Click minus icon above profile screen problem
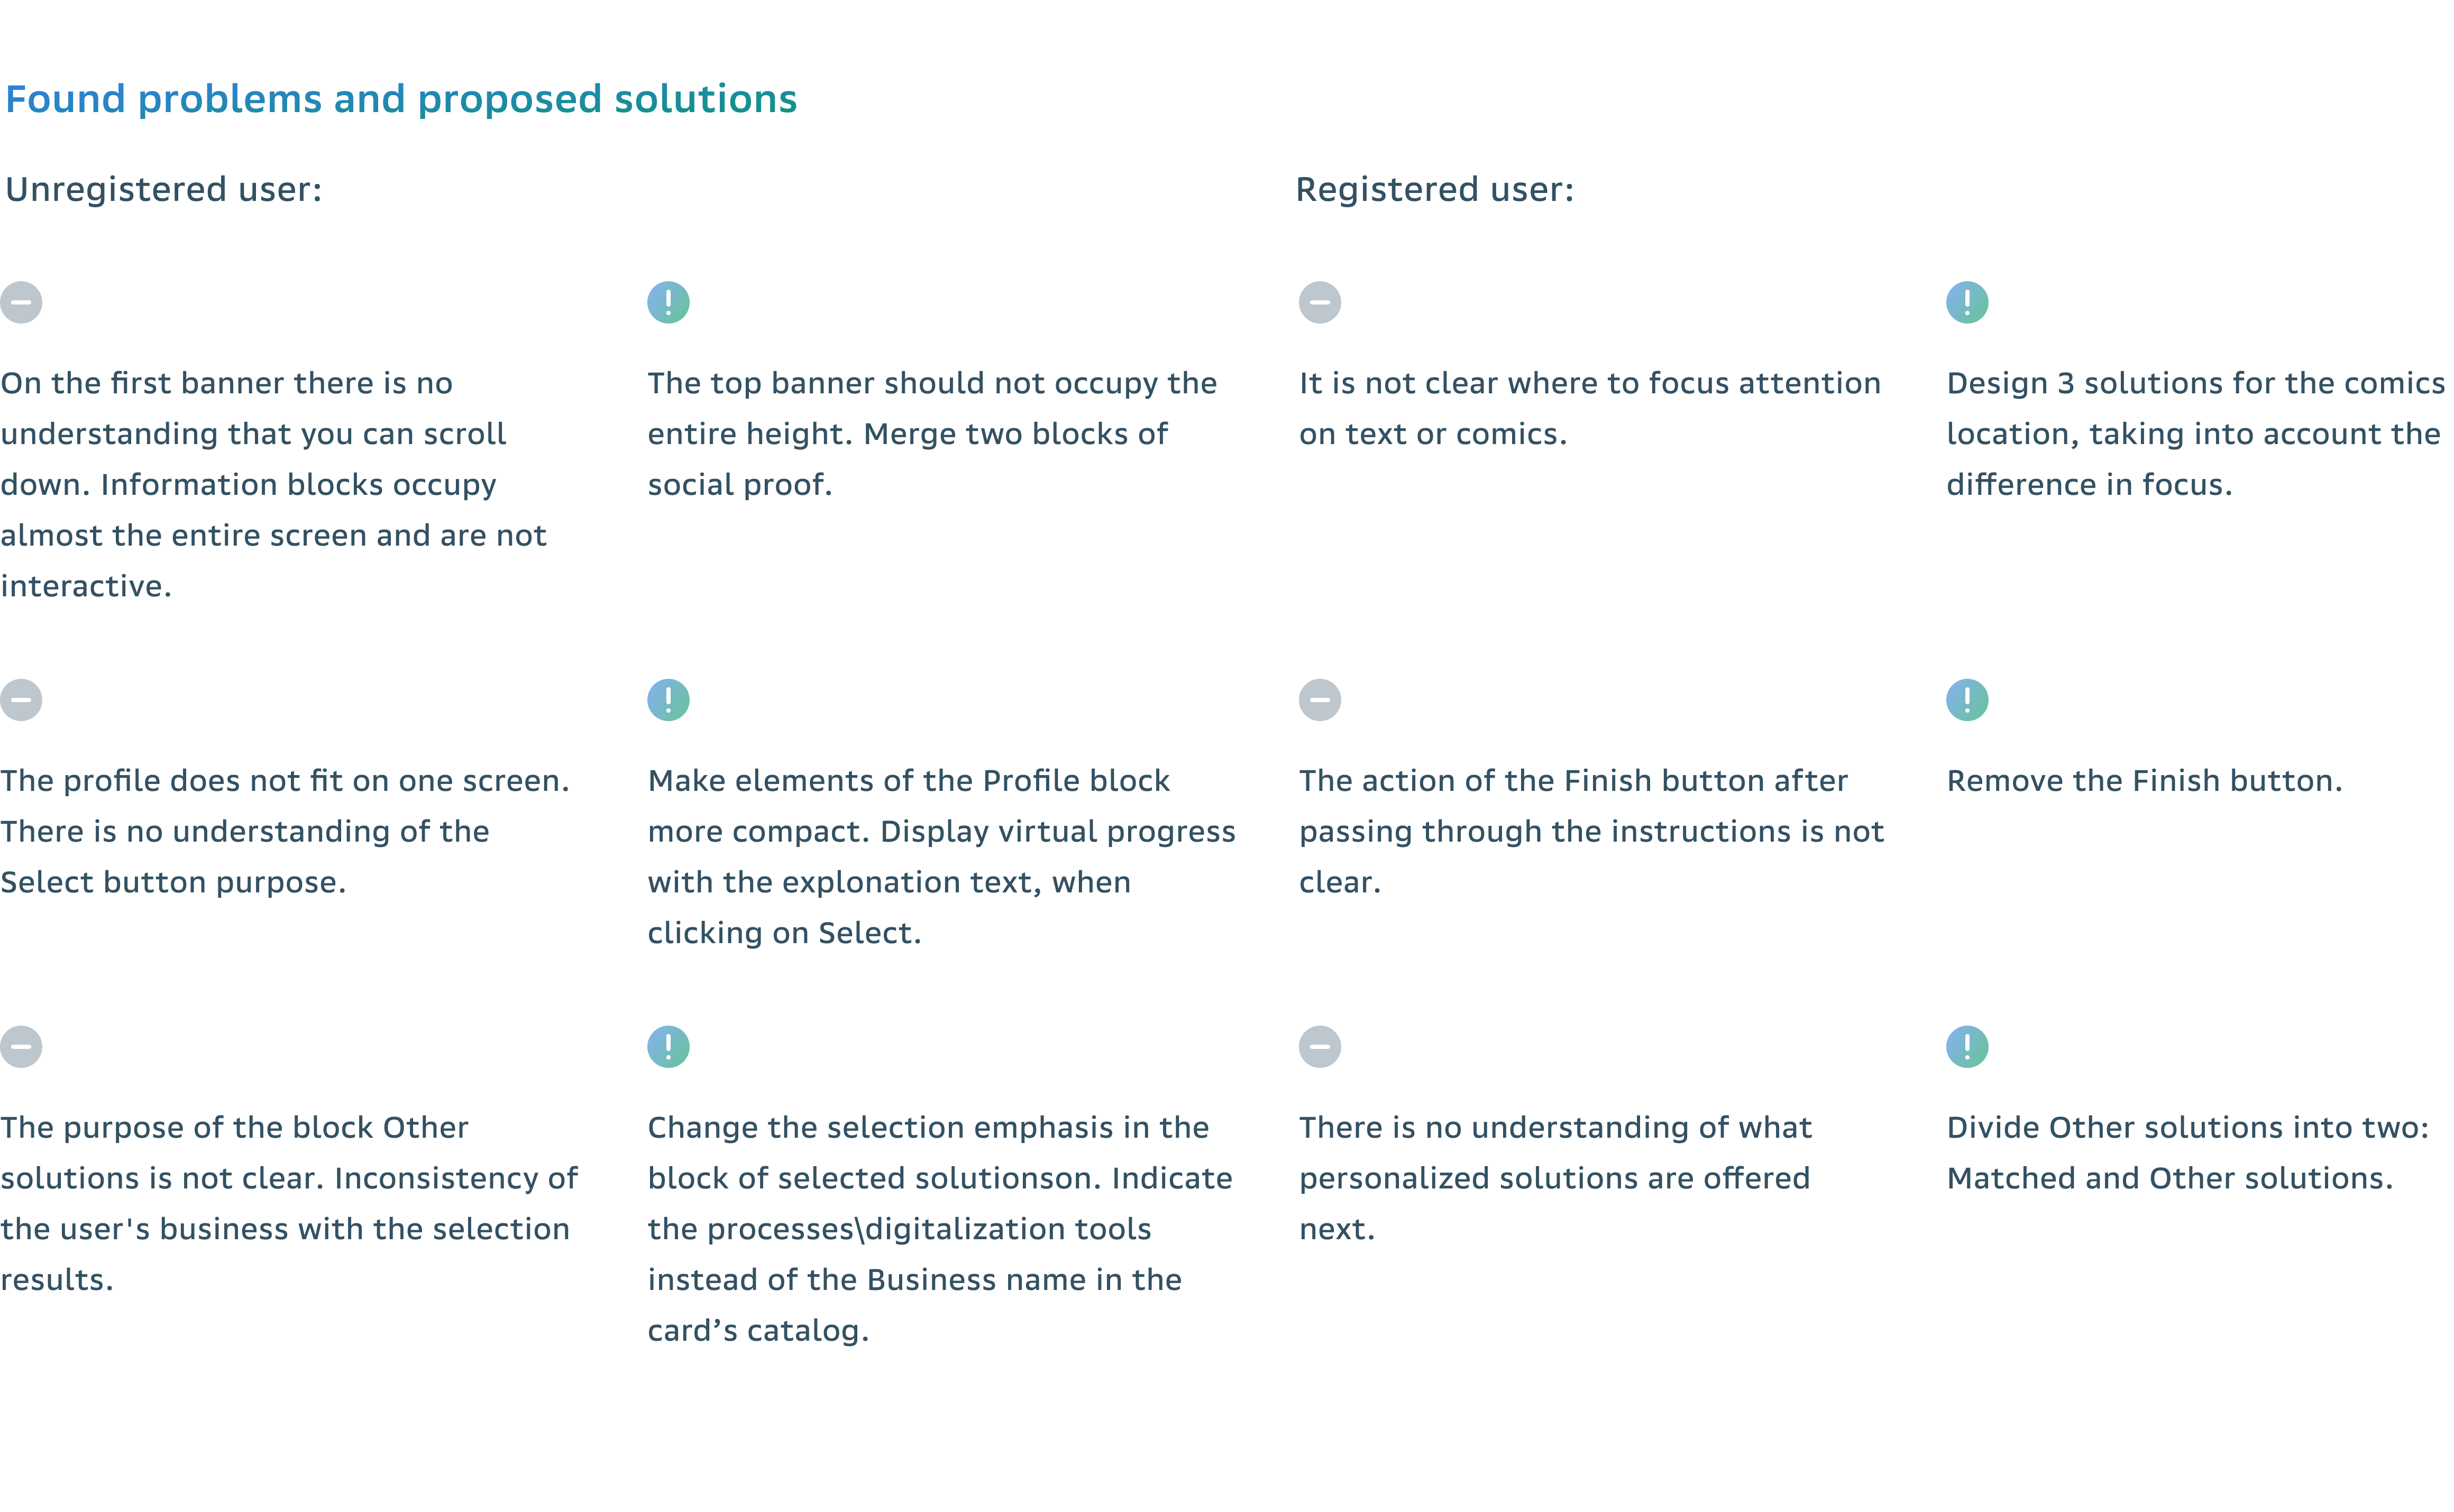Screen dimensions: 2454x1512 (x=21, y=700)
